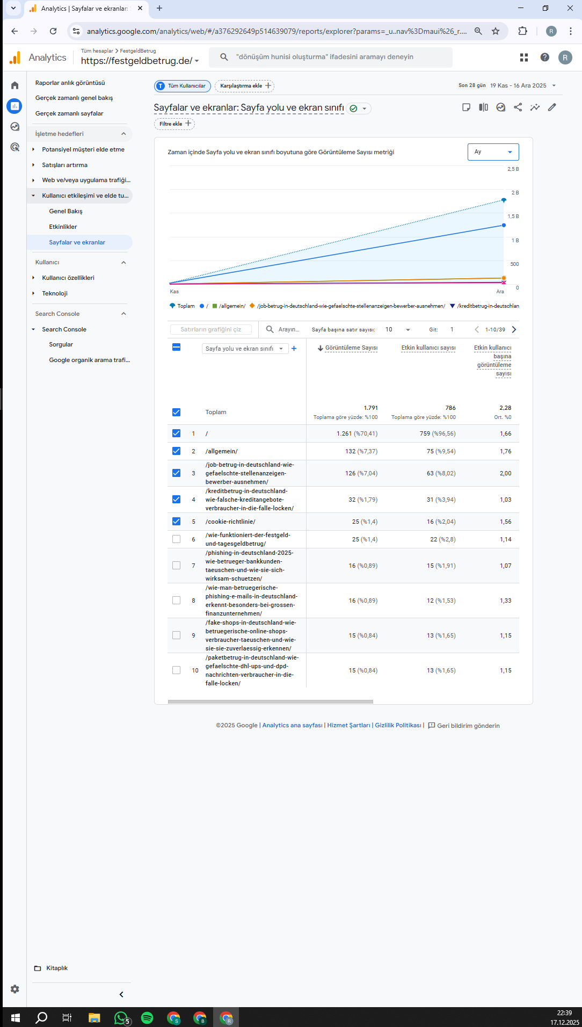Open Chrome extensions puzzle icon
This screenshot has width=582, height=1027.
pos(522,31)
